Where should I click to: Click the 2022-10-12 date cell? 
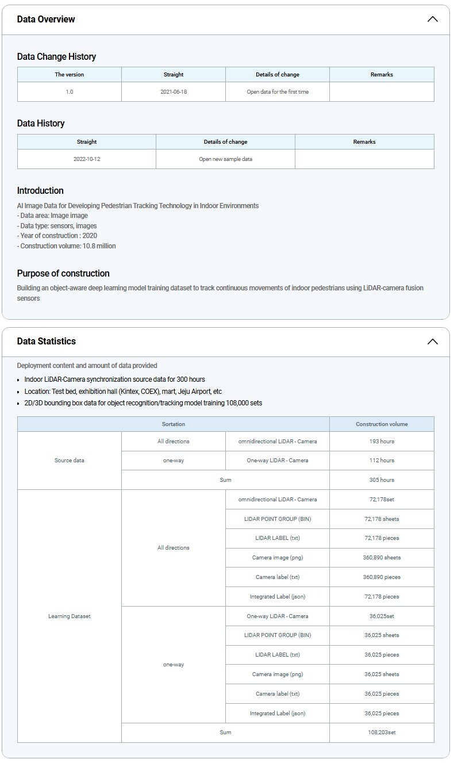(86, 159)
